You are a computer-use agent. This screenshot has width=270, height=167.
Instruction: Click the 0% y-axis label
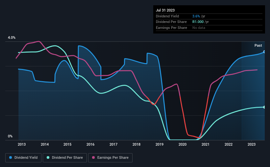10,136
